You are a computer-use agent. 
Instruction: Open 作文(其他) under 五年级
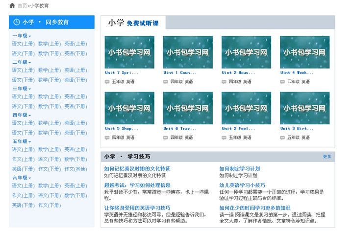coord(76,169)
